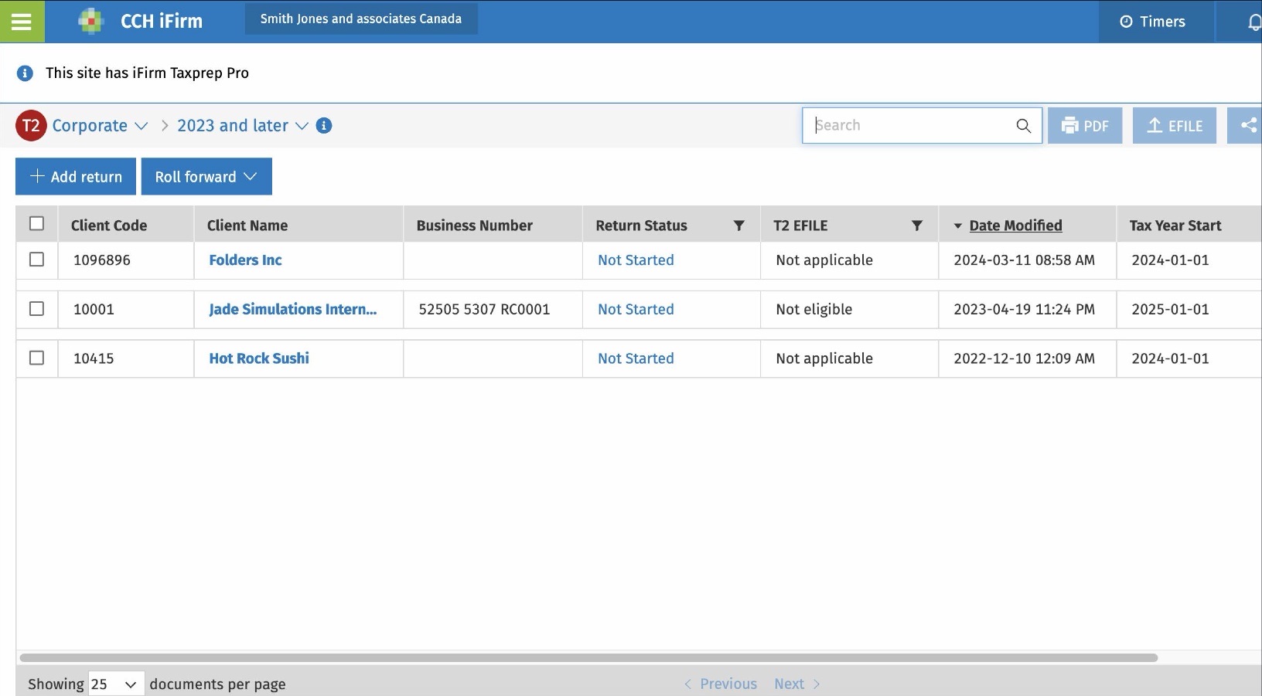Check the Hot Rock Sushi row checkbox
This screenshot has width=1262, height=696.
click(36, 358)
